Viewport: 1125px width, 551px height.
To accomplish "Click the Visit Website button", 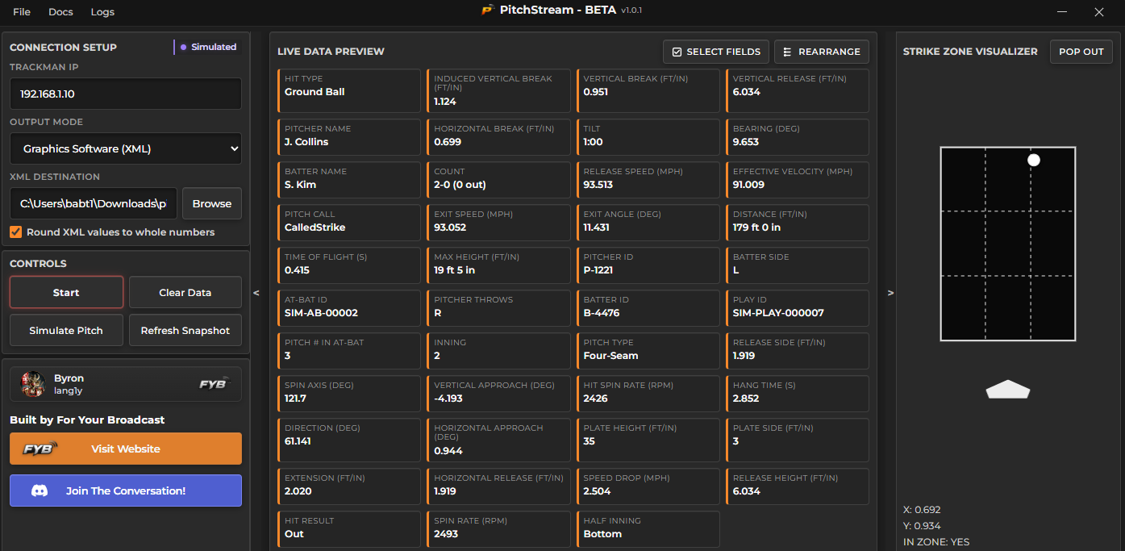I will pos(126,449).
